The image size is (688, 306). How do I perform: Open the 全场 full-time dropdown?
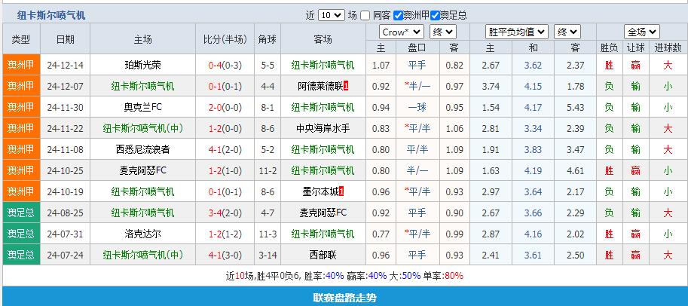(641, 32)
